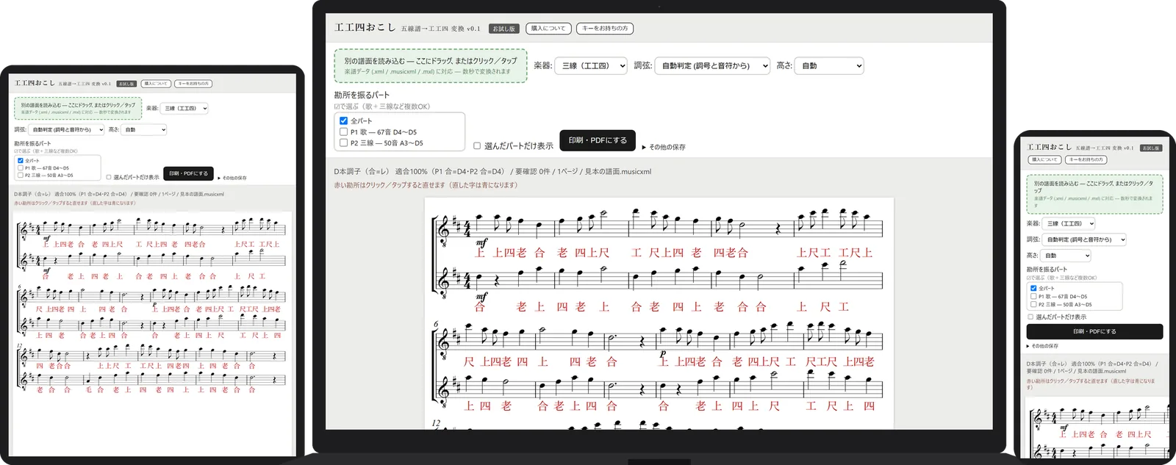Check P1 歌 part checkbox on the phone
This screenshot has height=465, width=1176.
pyautogui.click(x=1033, y=297)
